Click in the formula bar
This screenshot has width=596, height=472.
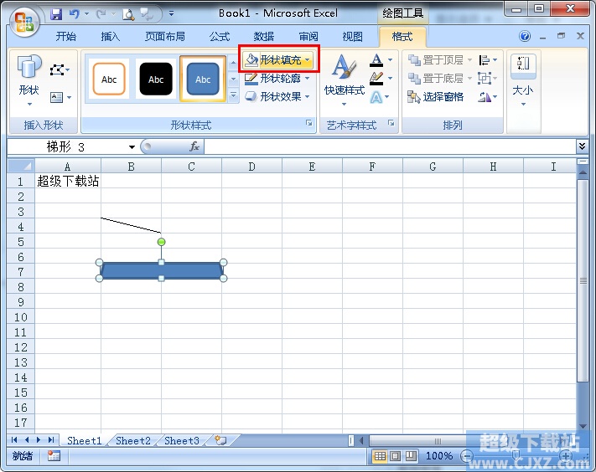pyautogui.click(x=390, y=146)
